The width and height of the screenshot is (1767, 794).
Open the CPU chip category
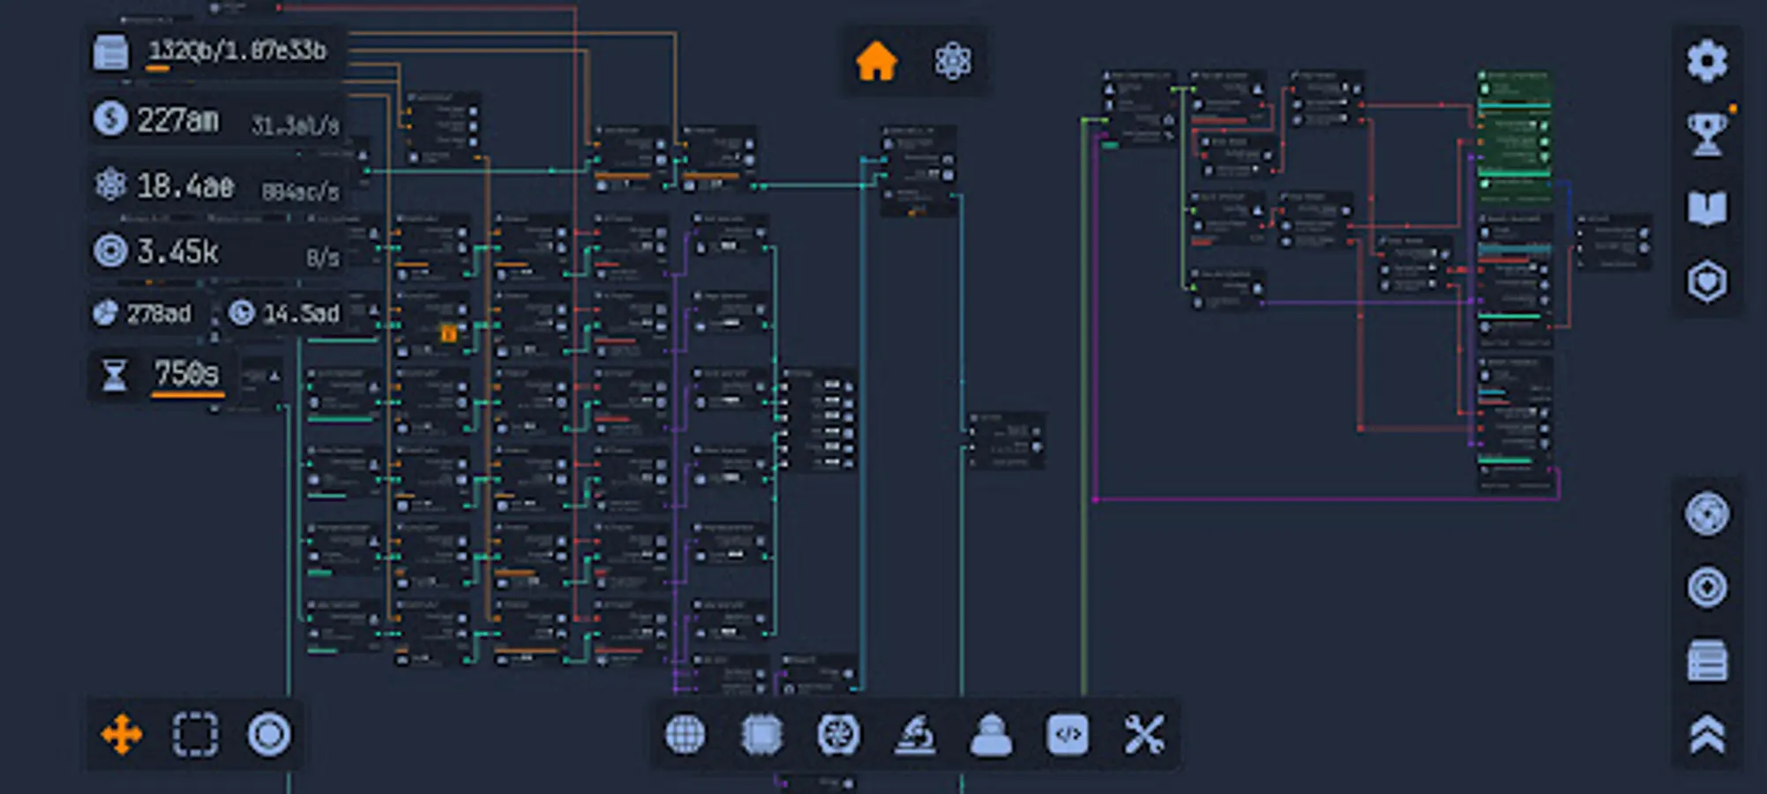[762, 734]
